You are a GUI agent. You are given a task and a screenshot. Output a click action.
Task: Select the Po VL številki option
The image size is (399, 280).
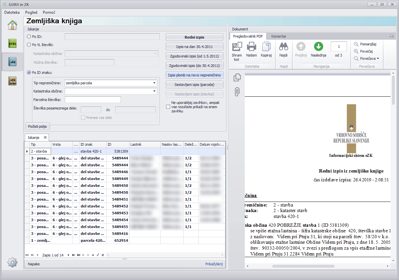[x=29, y=45]
